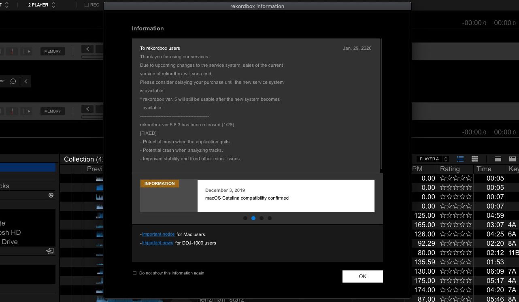Click the BPM value 80.00
Image resolution: width=519 pixels, height=302 pixels.
click(x=427, y=253)
